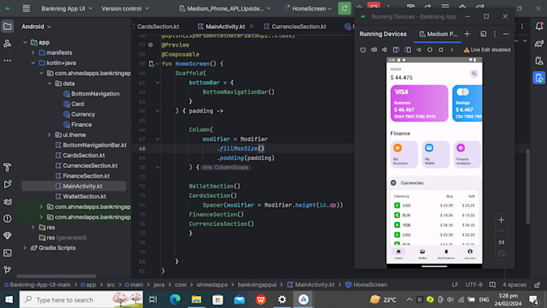Open the HomeScreen run configuration dropdown
The image size is (547, 308).
pyautogui.click(x=307, y=8)
